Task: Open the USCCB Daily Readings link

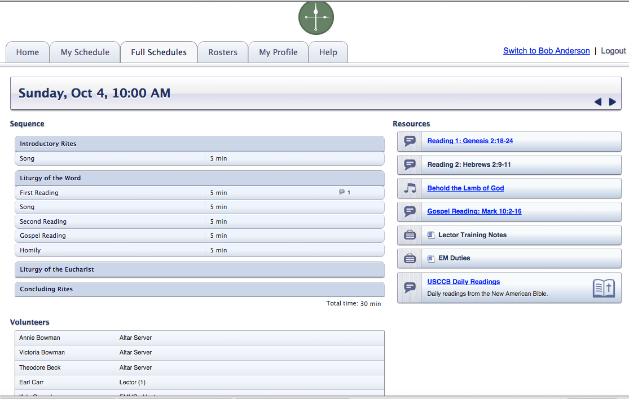Action: (463, 282)
